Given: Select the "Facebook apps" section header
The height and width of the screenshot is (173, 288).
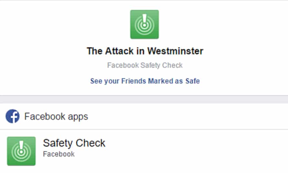Looking at the screenshot, I should [56, 117].
